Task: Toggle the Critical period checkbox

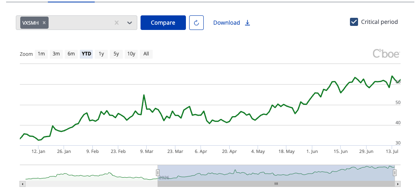Action: pyautogui.click(x=354, y=22)
